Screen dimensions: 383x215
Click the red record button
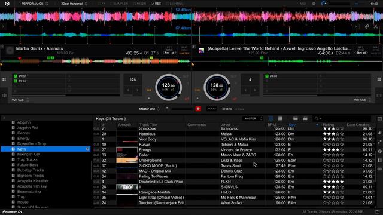click(x=198, y=109)
